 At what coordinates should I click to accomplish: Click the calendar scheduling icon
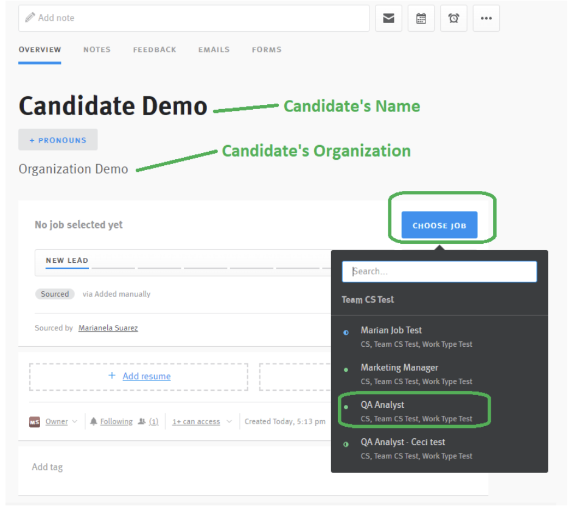click(x=421, y=18)
